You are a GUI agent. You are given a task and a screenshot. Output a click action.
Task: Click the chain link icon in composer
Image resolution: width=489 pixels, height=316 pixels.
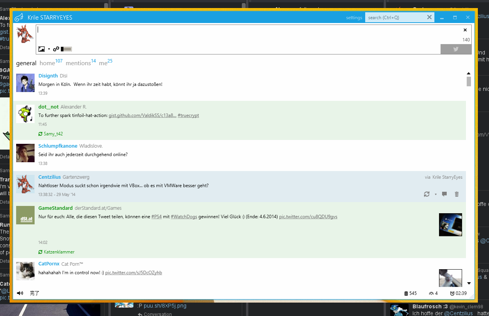[x=56, y=49]
